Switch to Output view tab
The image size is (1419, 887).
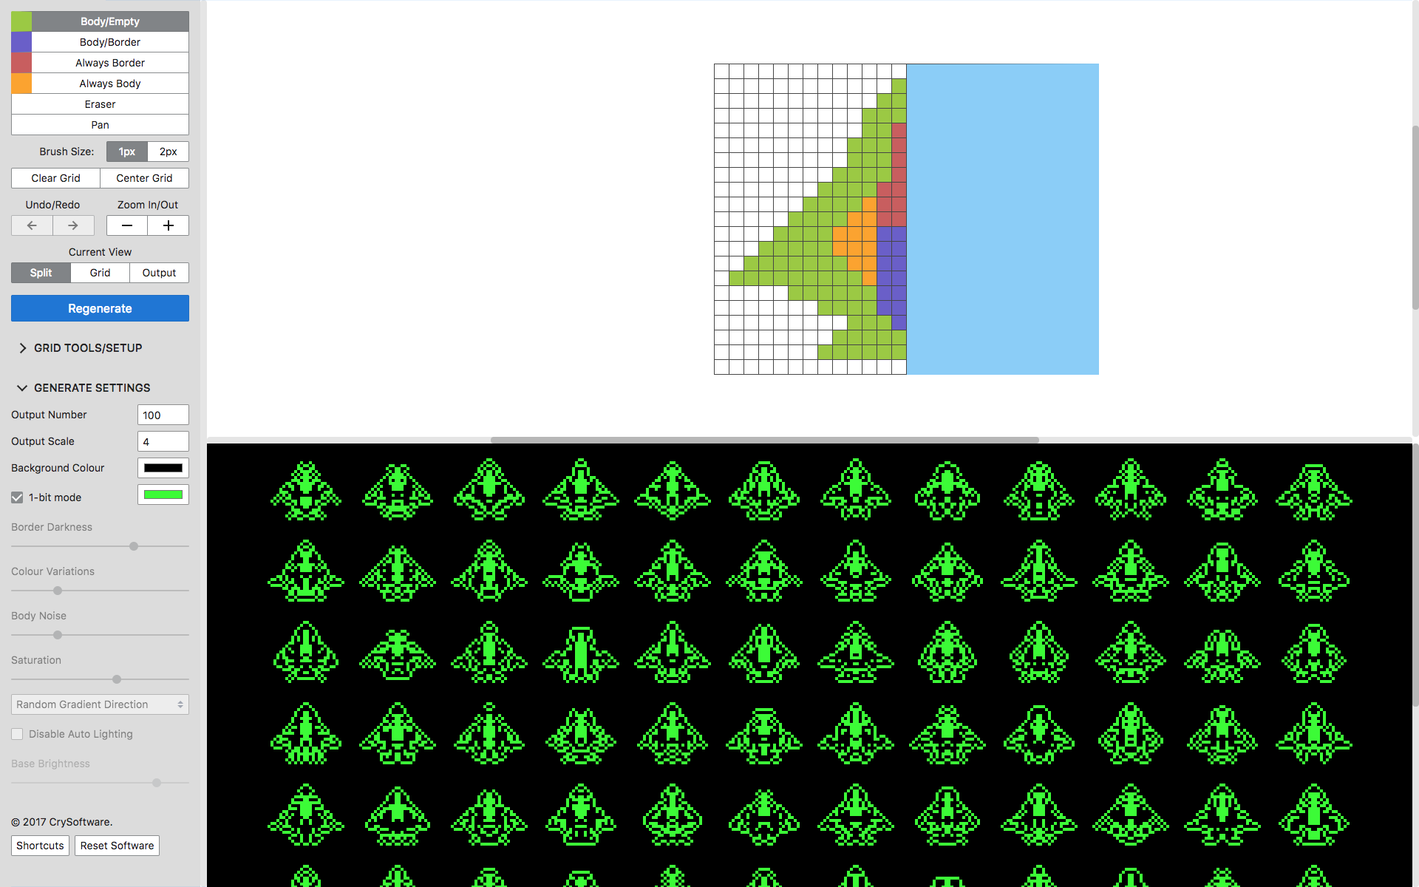pos(160,272)
